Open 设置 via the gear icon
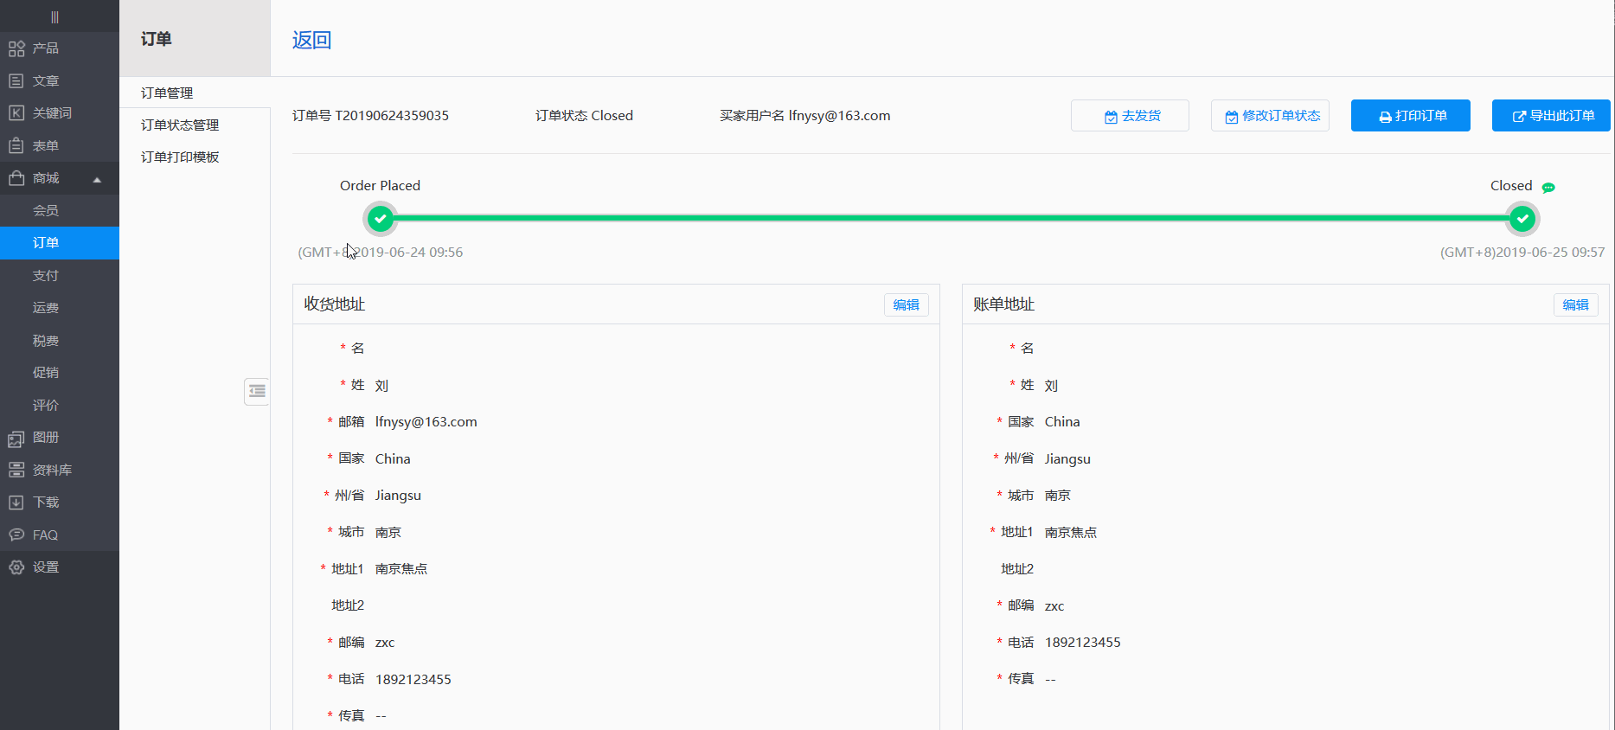This screenshot has width=1615, height=730. point(16,567)
